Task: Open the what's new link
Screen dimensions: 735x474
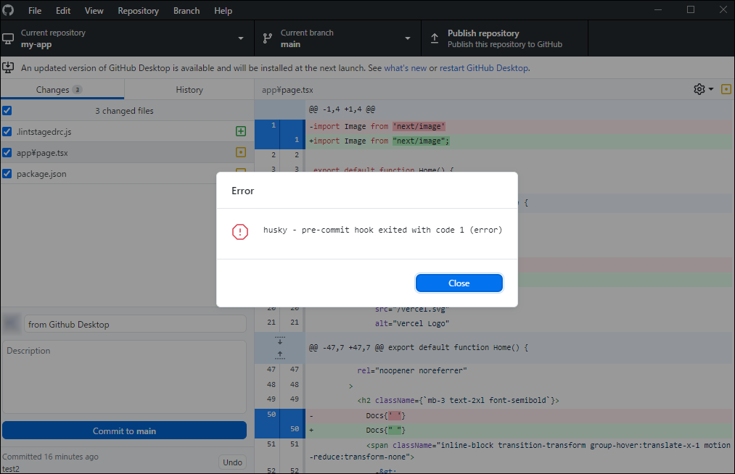Action: (x=405, y=68)
